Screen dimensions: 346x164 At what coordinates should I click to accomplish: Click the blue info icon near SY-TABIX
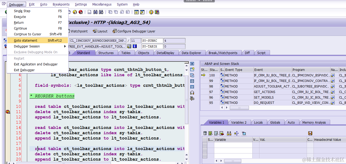(135, 46)
